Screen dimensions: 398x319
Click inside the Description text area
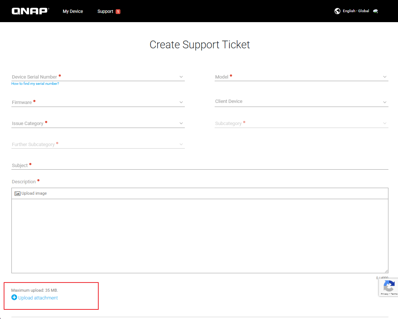(x=200, y=236)
